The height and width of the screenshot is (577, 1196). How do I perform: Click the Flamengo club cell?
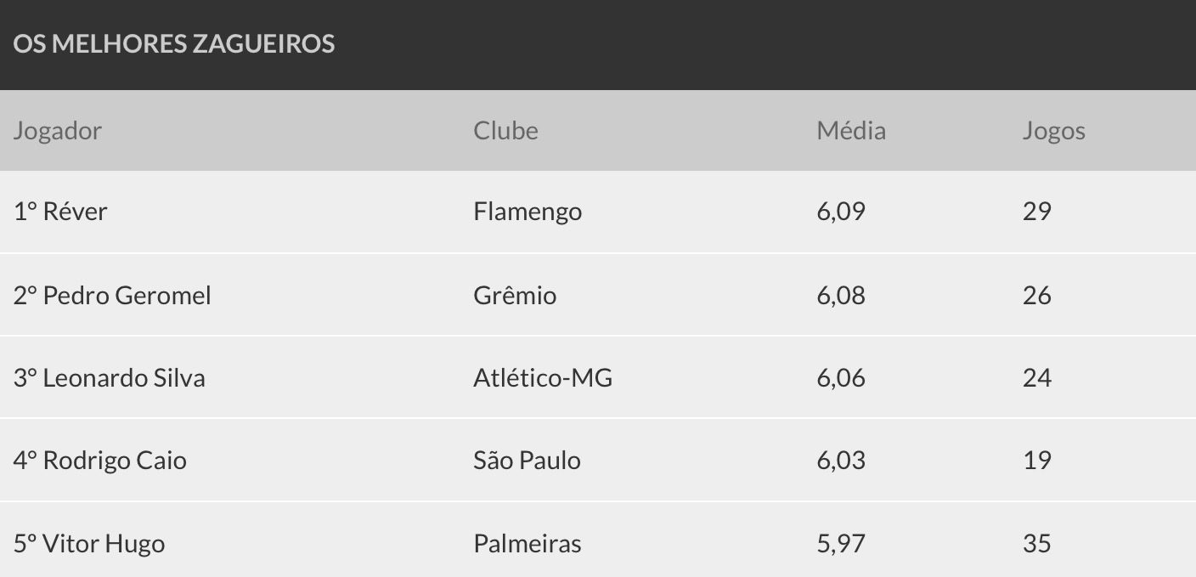527,211
